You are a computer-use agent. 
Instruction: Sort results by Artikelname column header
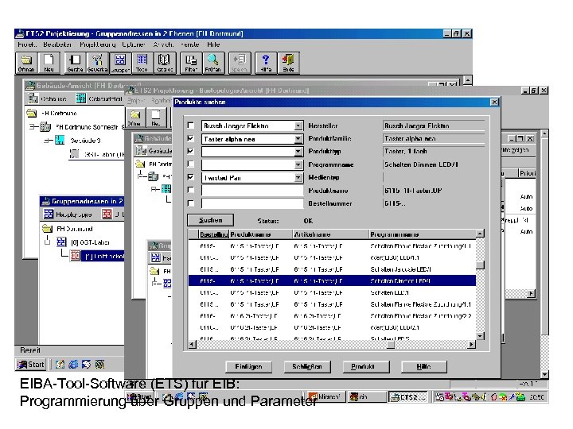pos(330,234)
